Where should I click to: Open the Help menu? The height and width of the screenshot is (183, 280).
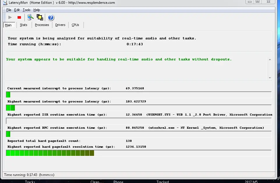pyautogui.click(x=37, y=10)
